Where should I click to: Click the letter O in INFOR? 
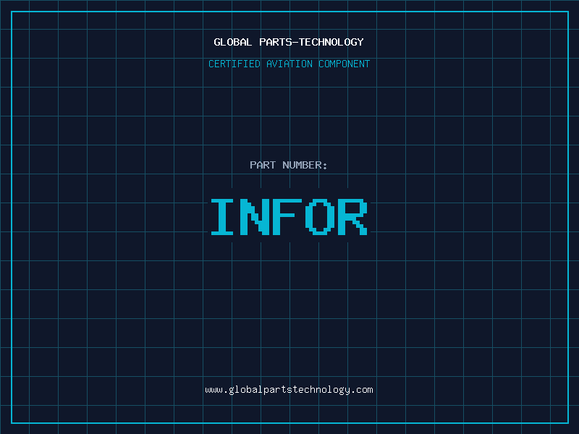pyautogui.click(x=320, y=218)
